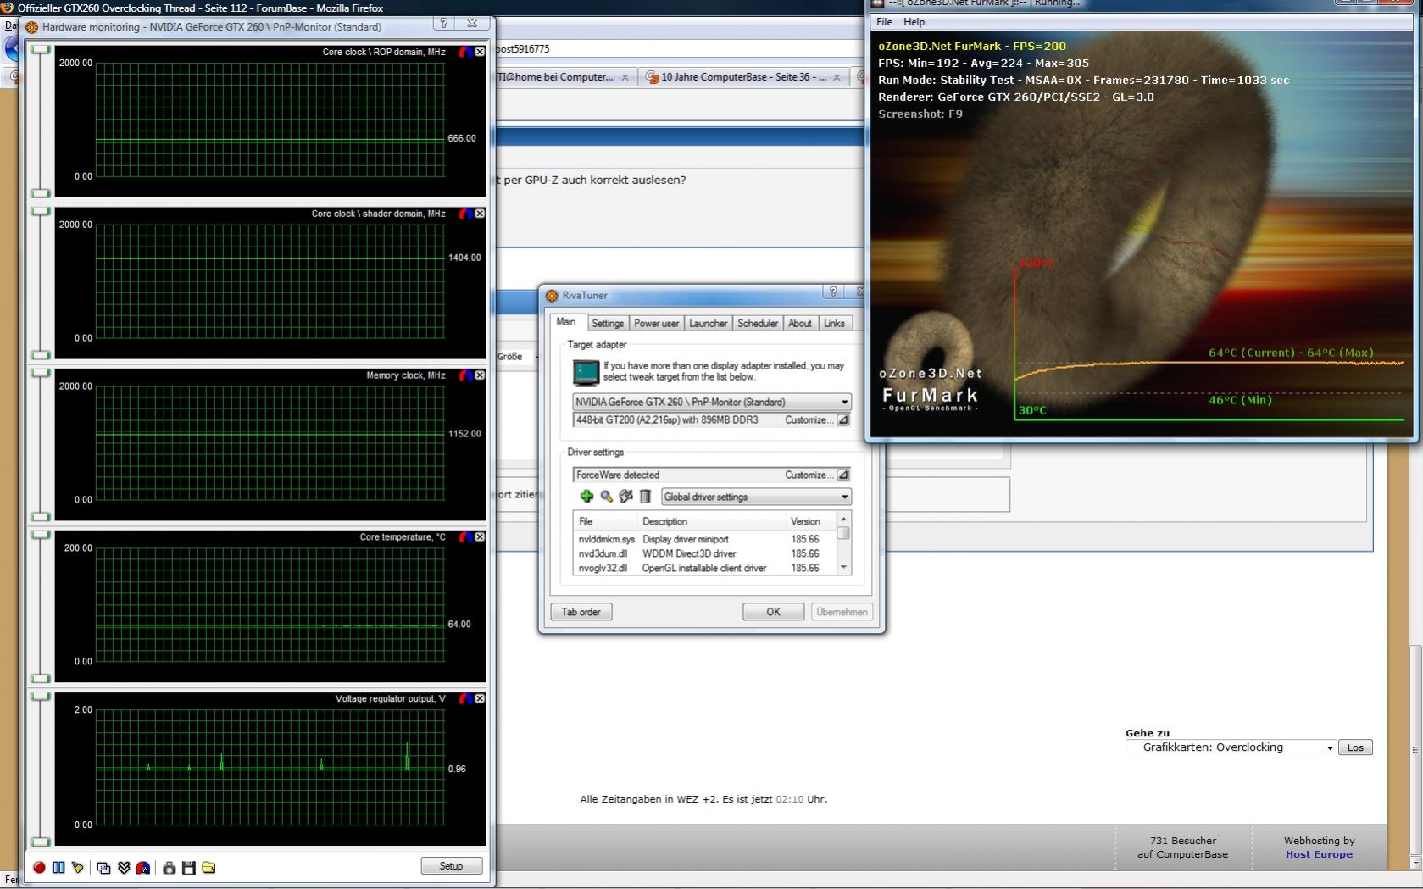Click the card-and-wrench icon in Driver settings
The height and width of the screenshot is (889, 1423).
625,497
